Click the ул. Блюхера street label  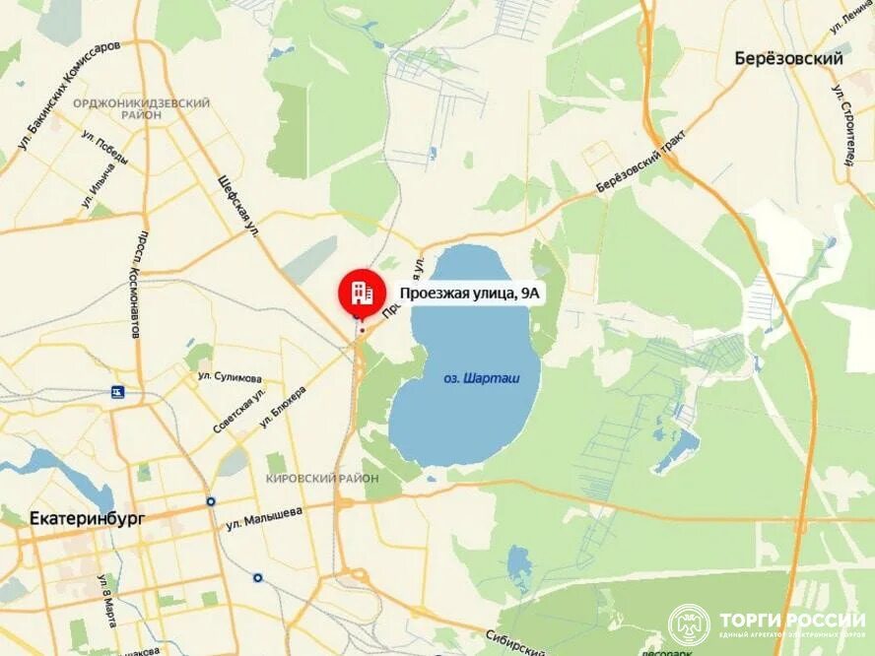(x=284, y=408)
